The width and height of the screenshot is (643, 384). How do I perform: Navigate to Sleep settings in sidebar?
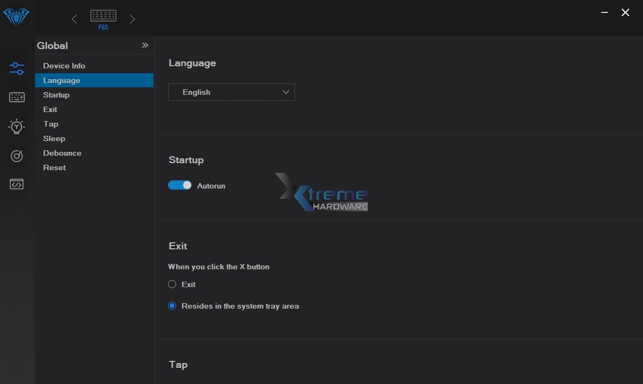point(54,138)
